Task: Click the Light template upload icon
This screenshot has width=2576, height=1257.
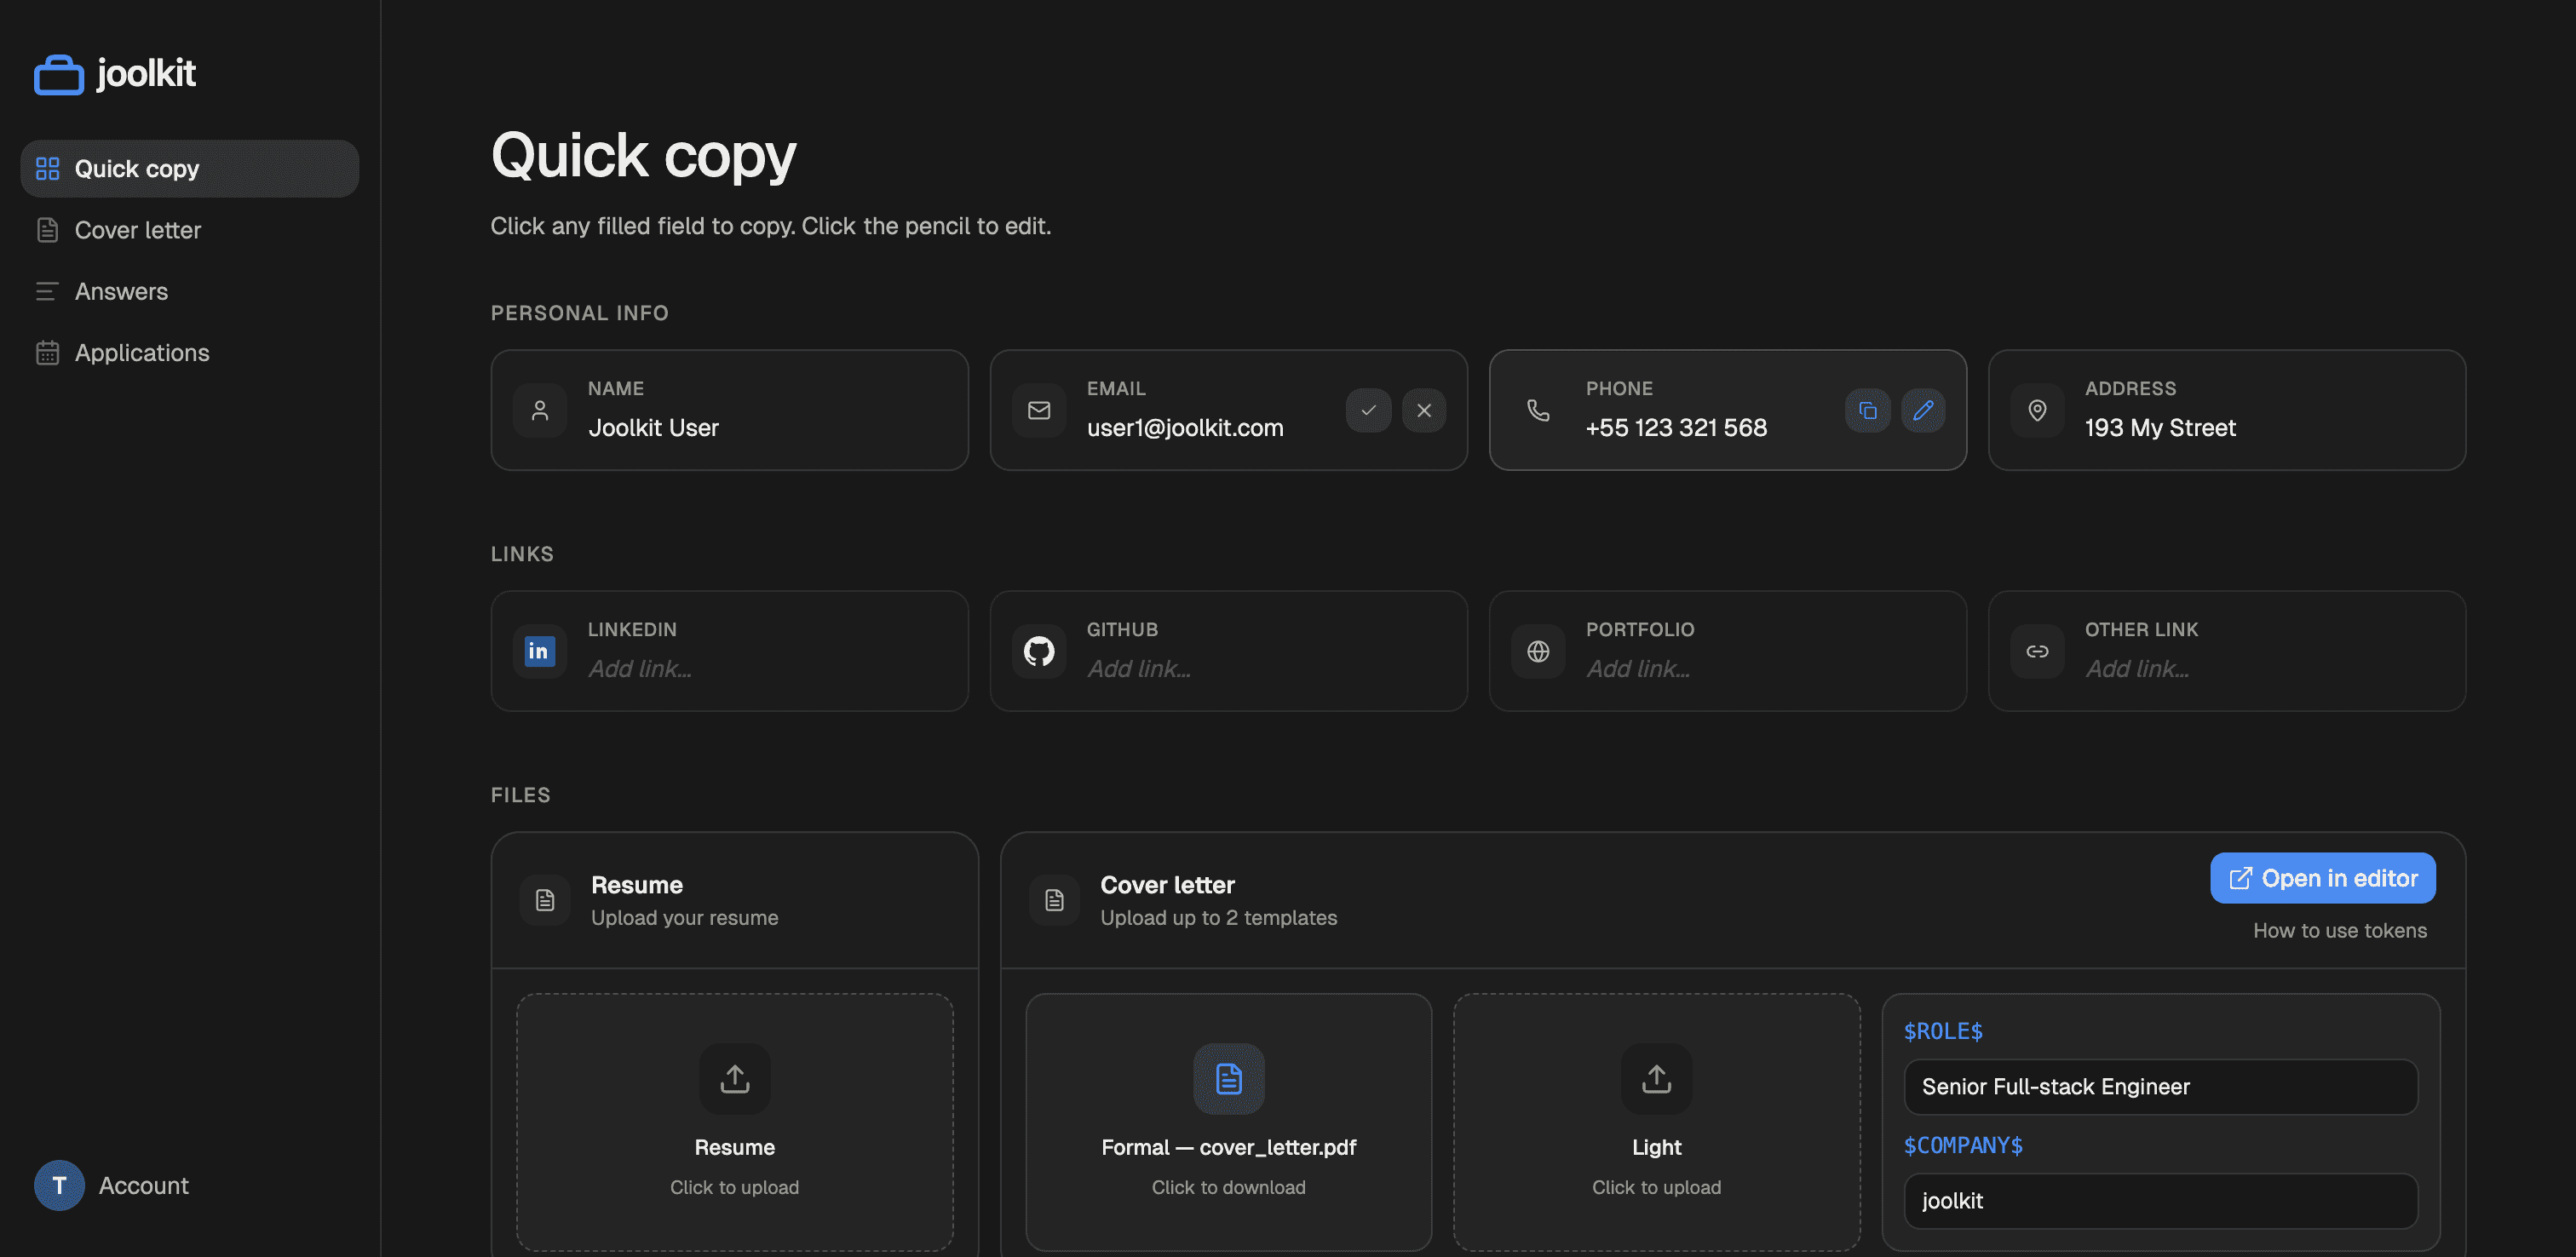Action: pyautogui.click(x=1656, y=1078)
